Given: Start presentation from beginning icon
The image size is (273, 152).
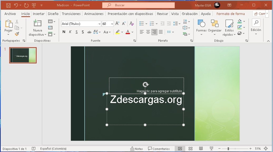Looking at the screenshot, I should click(x=34, y=5).
